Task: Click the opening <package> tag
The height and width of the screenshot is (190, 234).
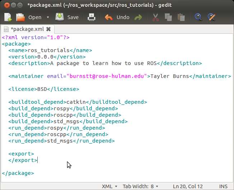Action: (17, 44)
